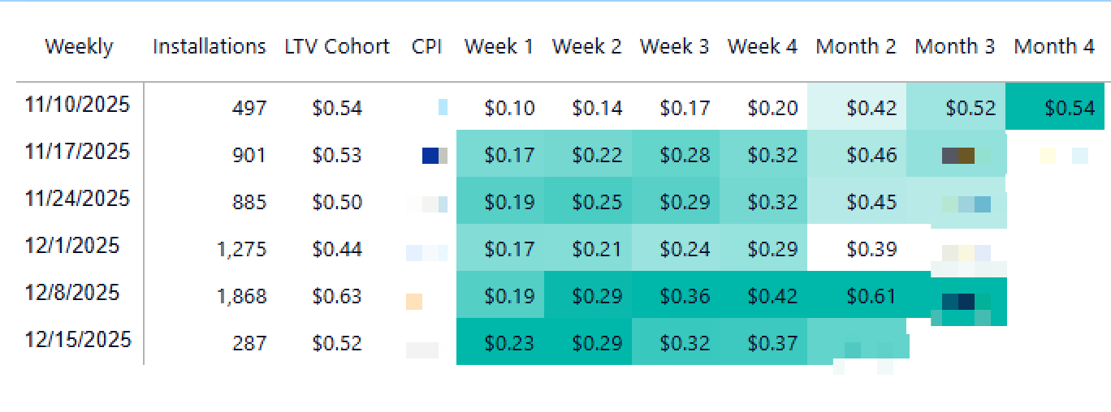Select the 12/15/2025 row date
This screenshot has height=412, width=1111.
tap(77, 340)
